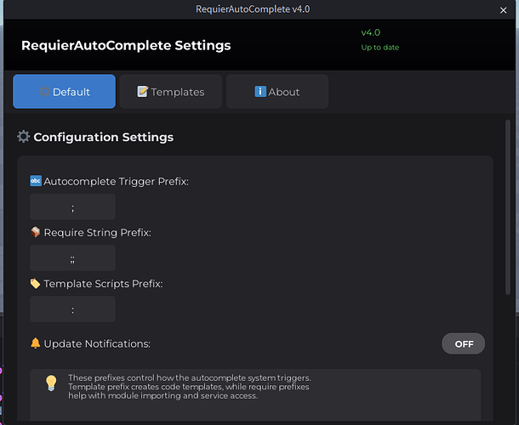The image size is (519, 425).
Task: Click the Up to date status text
Action: 380,48
